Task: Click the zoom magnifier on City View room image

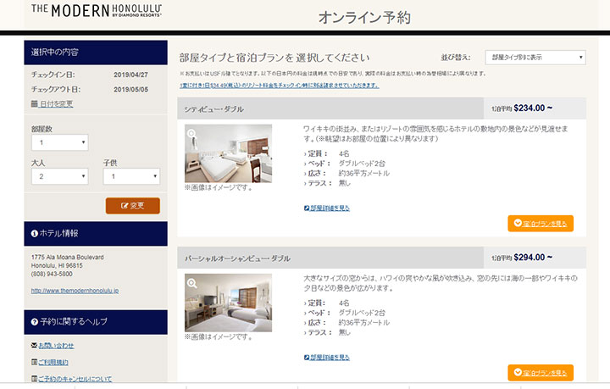Action: [x=192, y=133]
